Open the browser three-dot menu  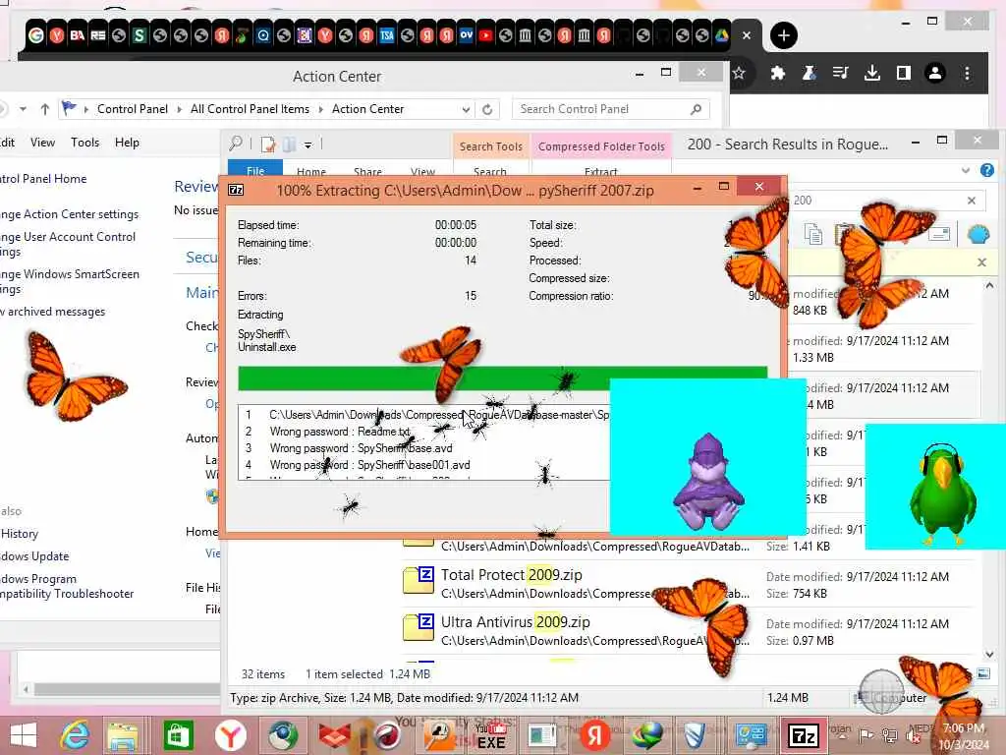pyautogui.click(x=967, y=73)
